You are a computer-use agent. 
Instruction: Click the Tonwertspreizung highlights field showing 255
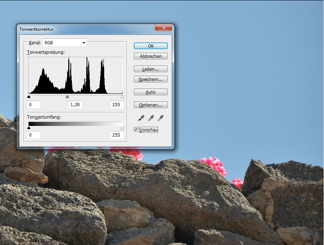point(117,105)
